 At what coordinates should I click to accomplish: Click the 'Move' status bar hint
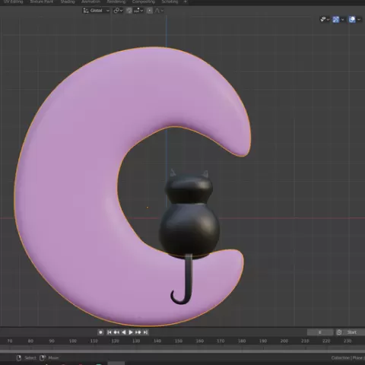tap(53, 358)
